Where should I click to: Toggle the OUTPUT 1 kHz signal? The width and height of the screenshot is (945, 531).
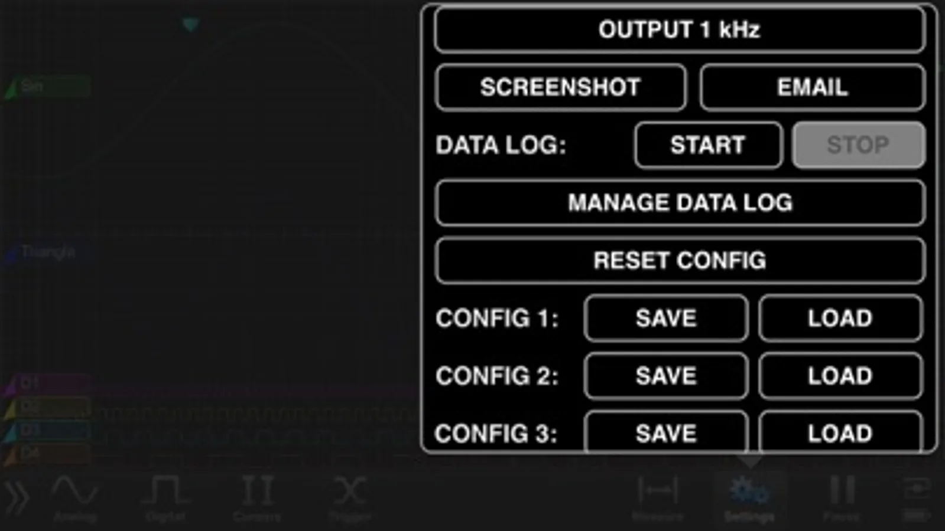(x=680, y=29)
